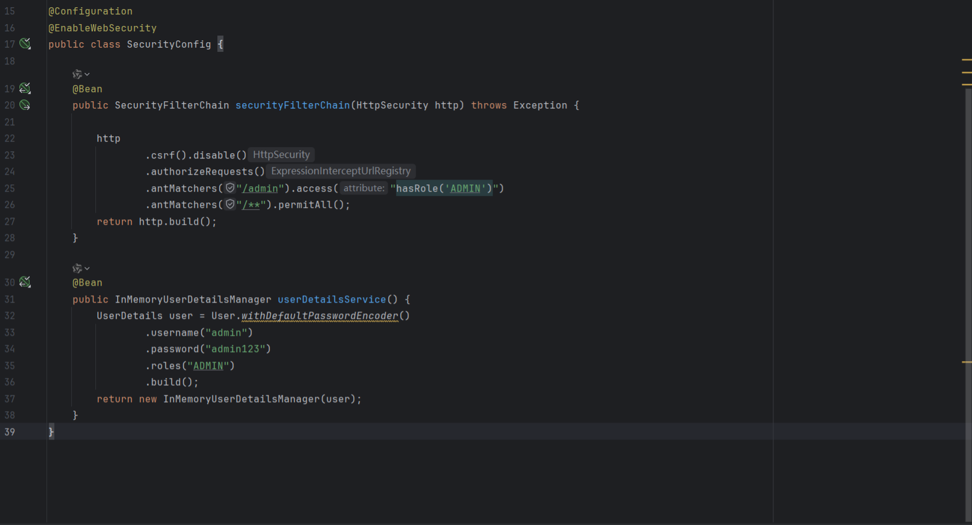Click the 'ADMIN' reference inside hasRole

coord(465,189)
